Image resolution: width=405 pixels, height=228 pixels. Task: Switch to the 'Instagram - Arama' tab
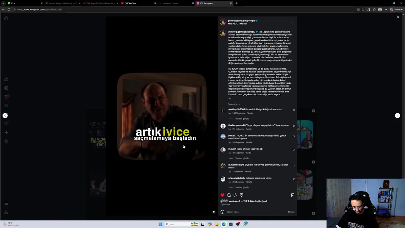[176, 3]
